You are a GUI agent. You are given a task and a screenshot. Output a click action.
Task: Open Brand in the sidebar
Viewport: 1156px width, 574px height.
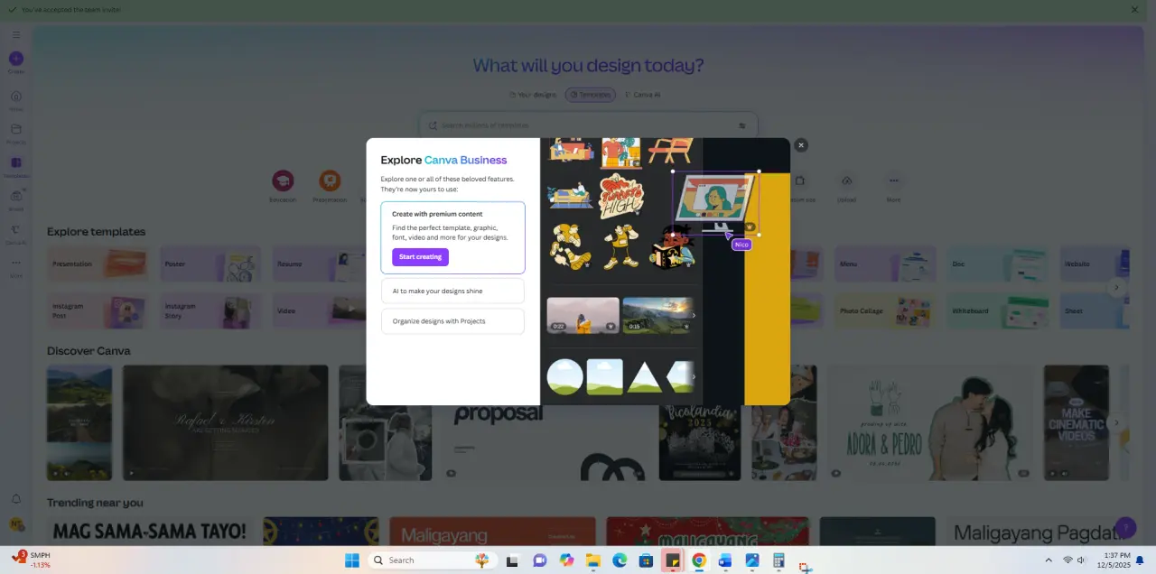click(16, 199)
